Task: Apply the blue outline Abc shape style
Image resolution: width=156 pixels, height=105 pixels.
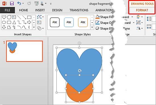Action: (69, 22)
